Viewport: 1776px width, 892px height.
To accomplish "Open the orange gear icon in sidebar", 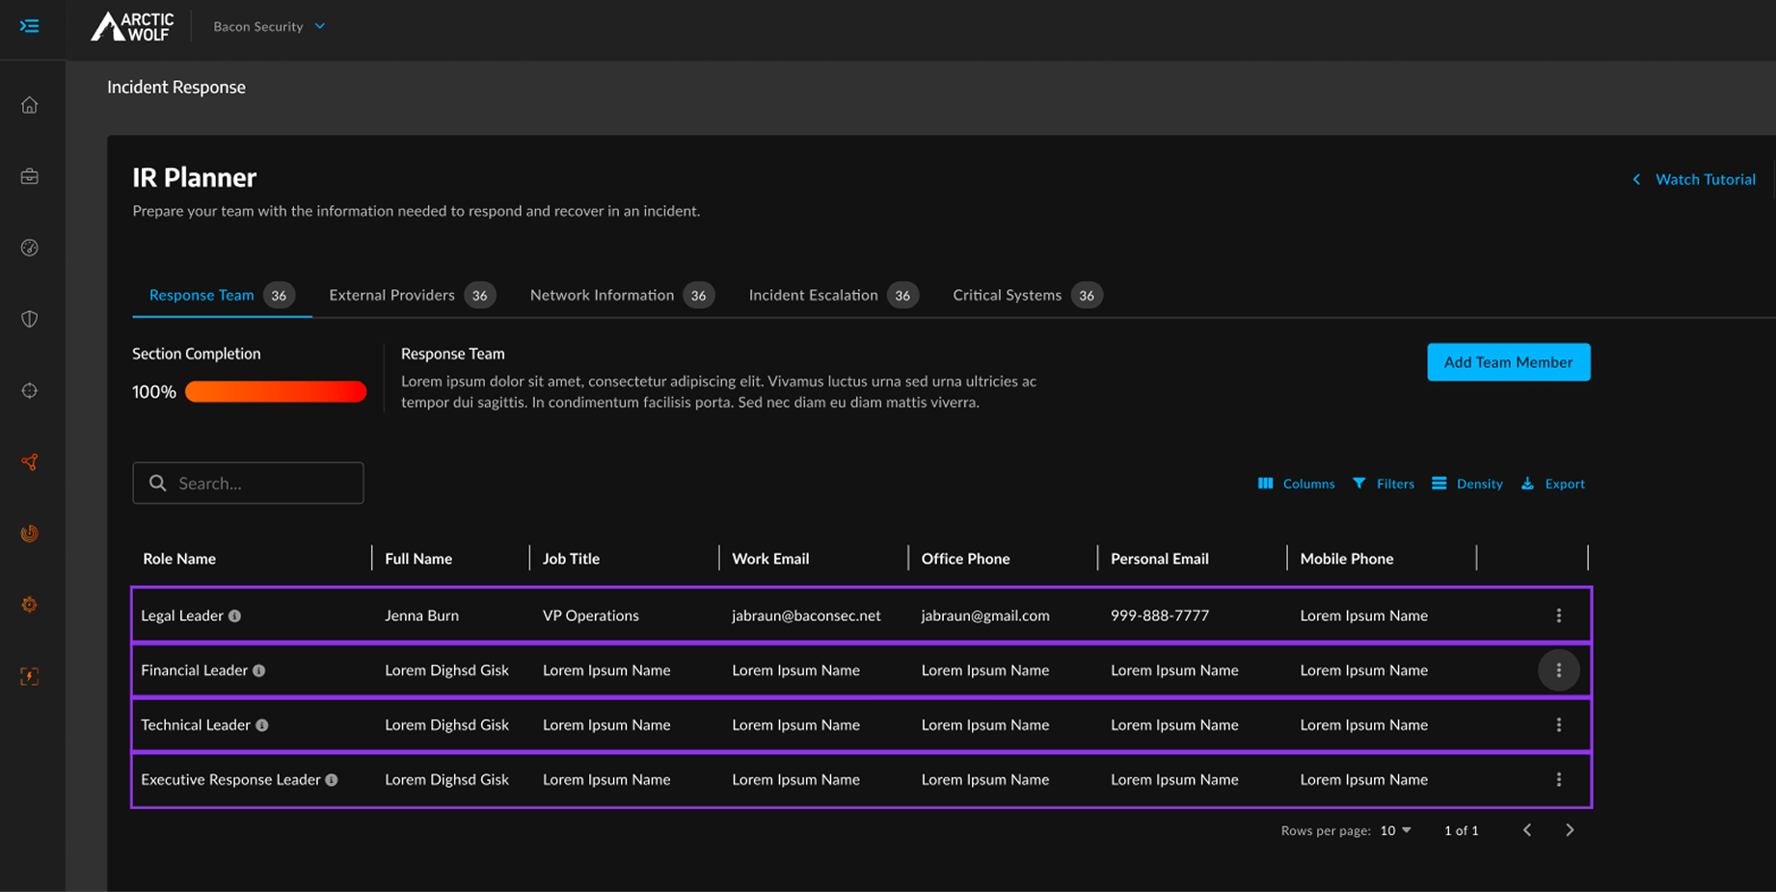I will point(30,605).
